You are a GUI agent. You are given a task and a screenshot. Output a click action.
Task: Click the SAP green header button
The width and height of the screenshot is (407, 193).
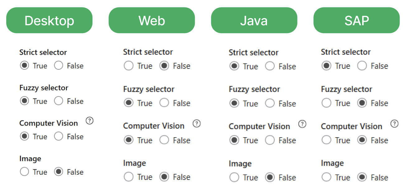click(356, 21)
